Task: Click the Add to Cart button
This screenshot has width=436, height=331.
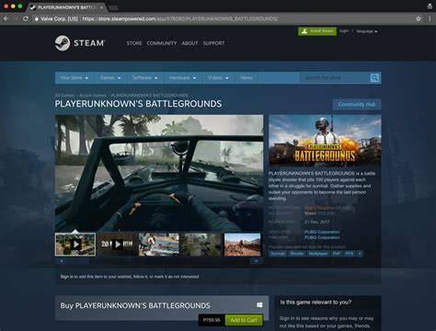Action: pos(244,320)
